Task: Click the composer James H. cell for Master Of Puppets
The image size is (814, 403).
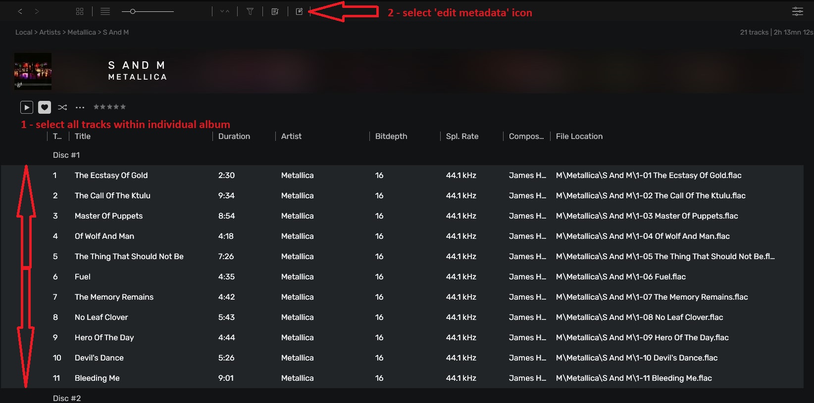Action: tap(527, 216)
